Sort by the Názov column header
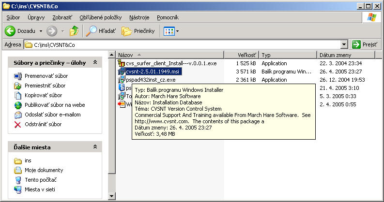Screen dimensions: 384x202 pos(170,55)
